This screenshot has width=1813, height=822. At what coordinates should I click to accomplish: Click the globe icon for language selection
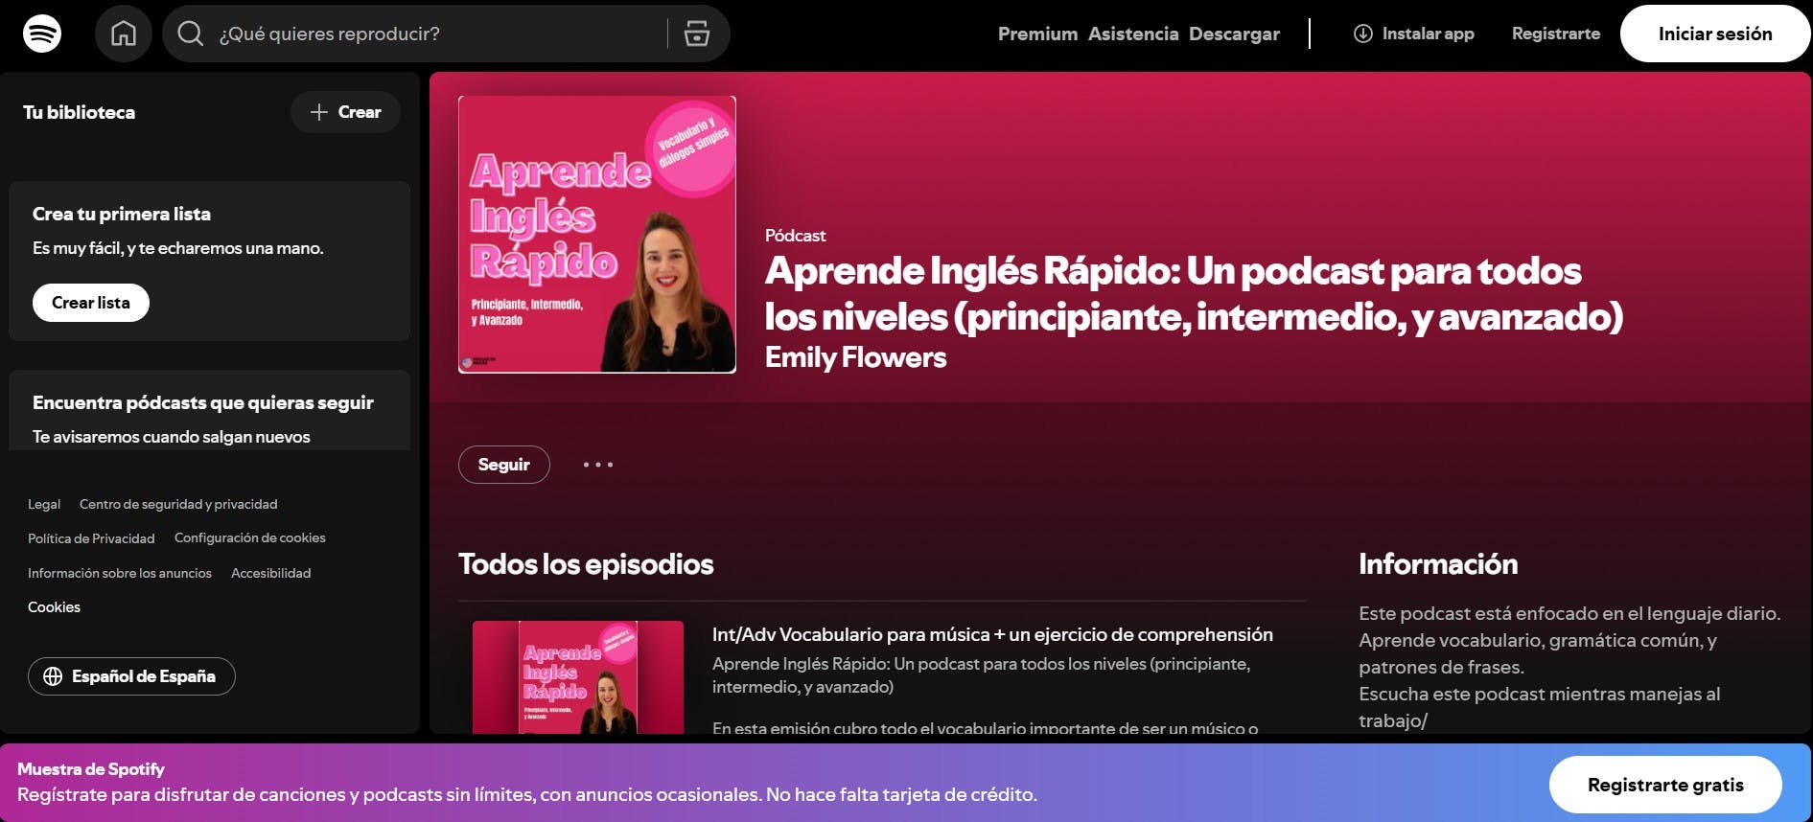point(54,676)
